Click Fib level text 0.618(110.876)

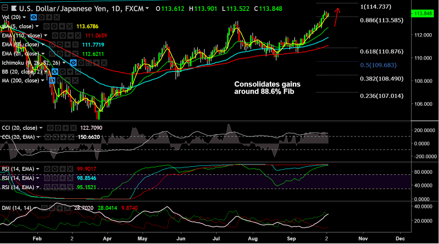pyautogui.click(x=382, y=51)
